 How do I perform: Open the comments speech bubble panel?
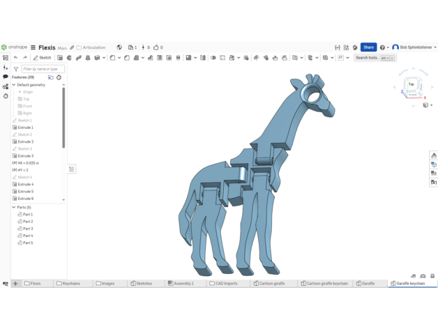coord(6,77)
